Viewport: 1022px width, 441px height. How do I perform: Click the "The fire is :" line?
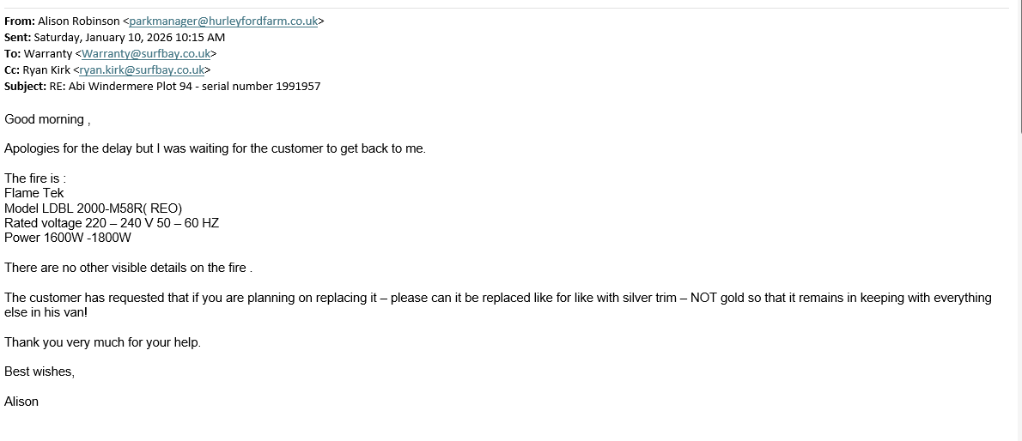point(35,178)
